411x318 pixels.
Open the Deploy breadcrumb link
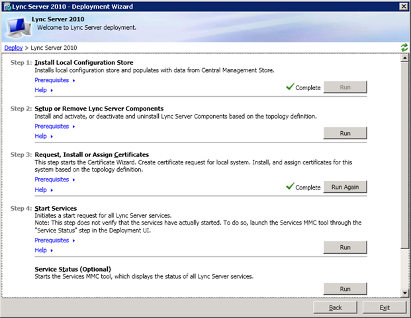coord(13,48)
